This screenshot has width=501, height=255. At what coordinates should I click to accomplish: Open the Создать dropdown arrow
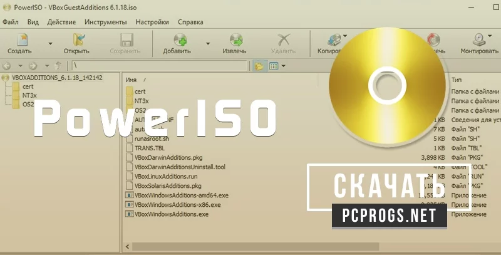(50, 43)
